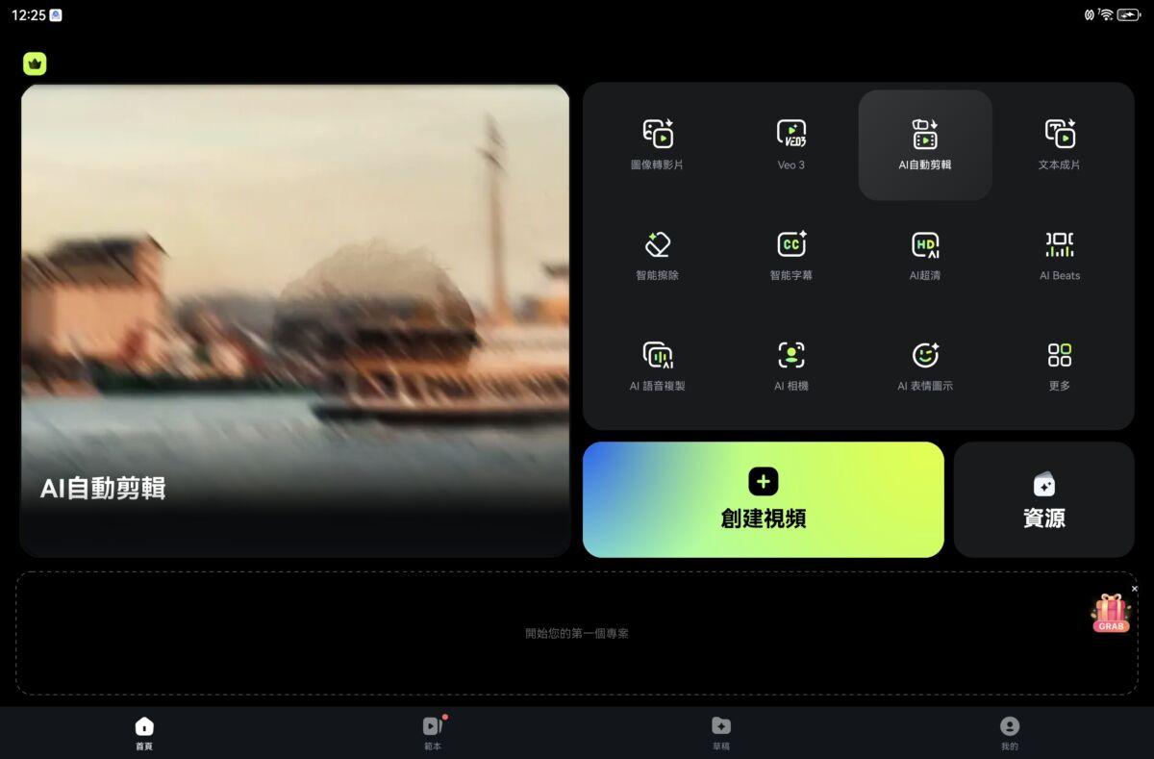Open the 圖像轉影片 image-to-video tool
This screenshot has height=759, width=1154.
tap(658, 144)
